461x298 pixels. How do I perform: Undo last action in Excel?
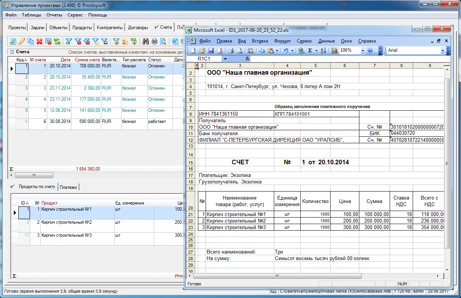286,50
